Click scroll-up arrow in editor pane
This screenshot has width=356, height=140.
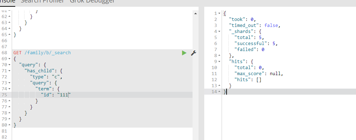[195, 13]
